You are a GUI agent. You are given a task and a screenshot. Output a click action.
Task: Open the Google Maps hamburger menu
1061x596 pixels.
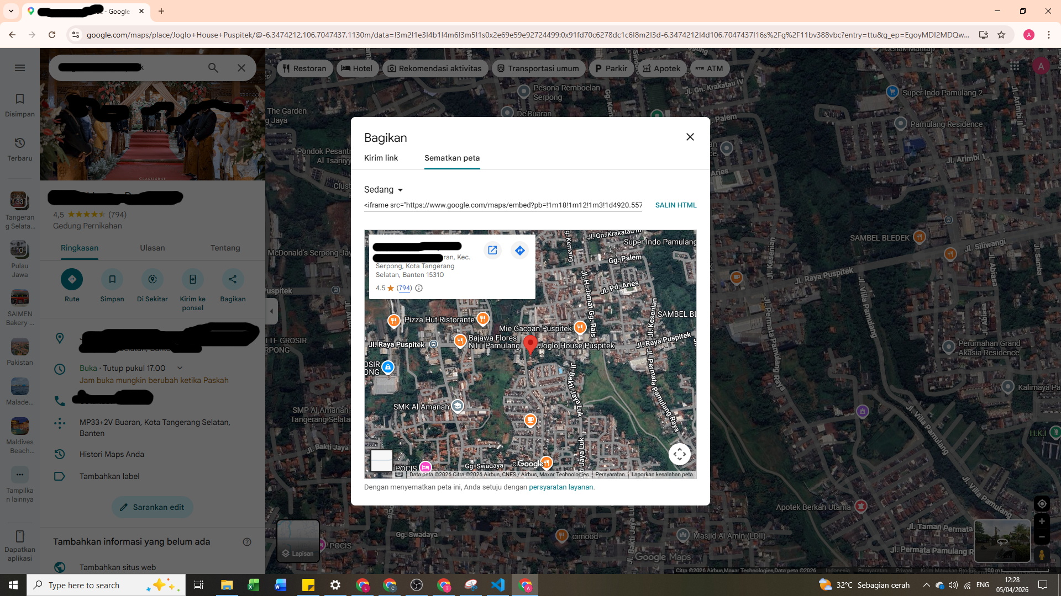(x=20, y=68)
